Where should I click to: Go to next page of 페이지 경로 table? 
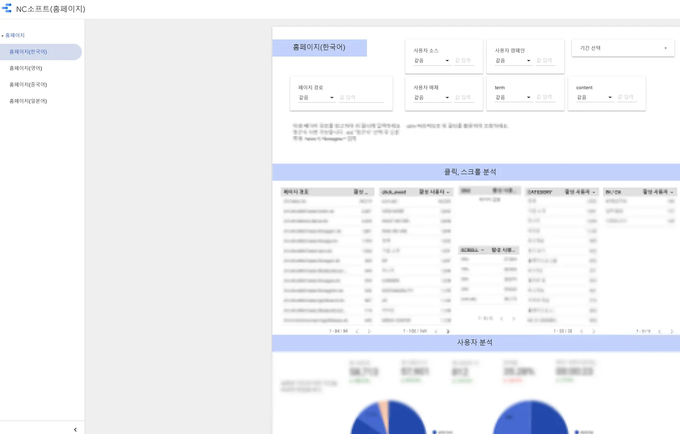click(x=369, y=331)
